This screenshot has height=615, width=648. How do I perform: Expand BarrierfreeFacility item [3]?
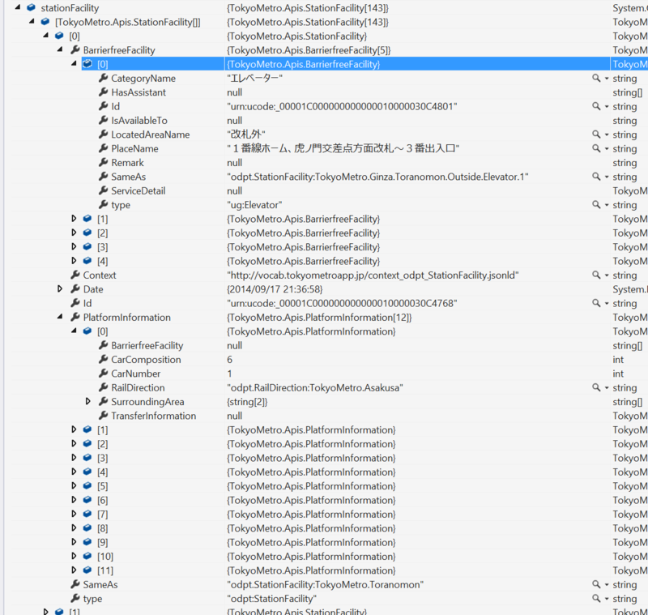(74, 246)
